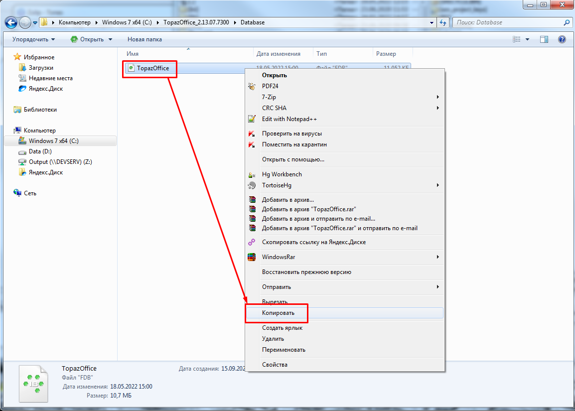Select TopazOffice_2.13.07.7300 breadcrumb segment
The image size is (575, 411).
pyautogui.click(x=196, y=22)
